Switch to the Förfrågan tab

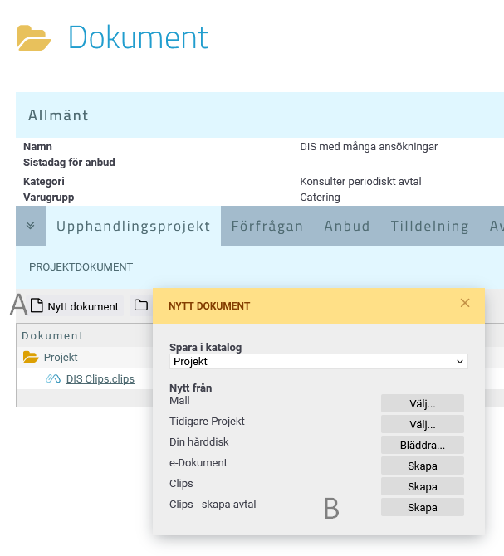click(267, 226)
